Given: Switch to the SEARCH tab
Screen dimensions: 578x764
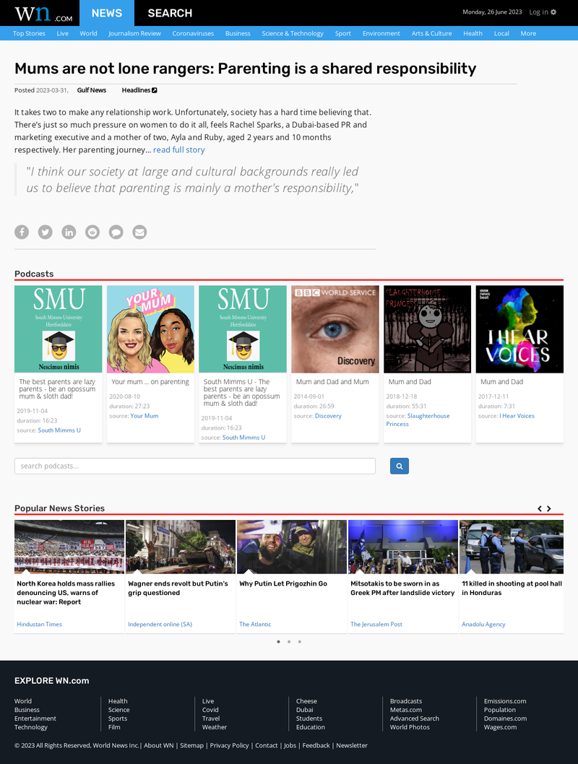Looking at the screenshot, I should click(170, 13).
